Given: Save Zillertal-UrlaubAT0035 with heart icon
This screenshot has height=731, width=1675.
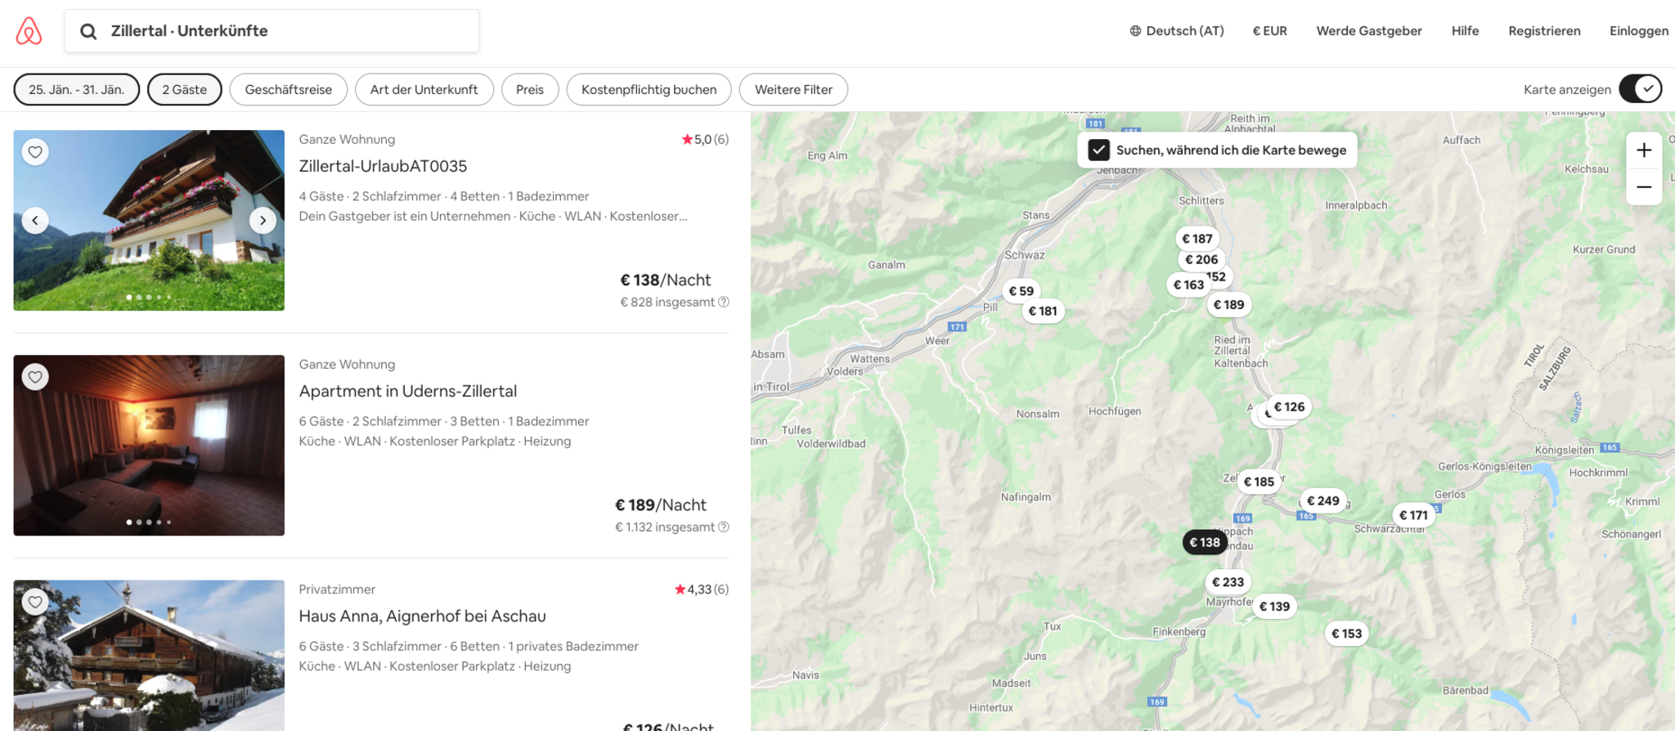Looking at the screenshot, I should [35, 152].
